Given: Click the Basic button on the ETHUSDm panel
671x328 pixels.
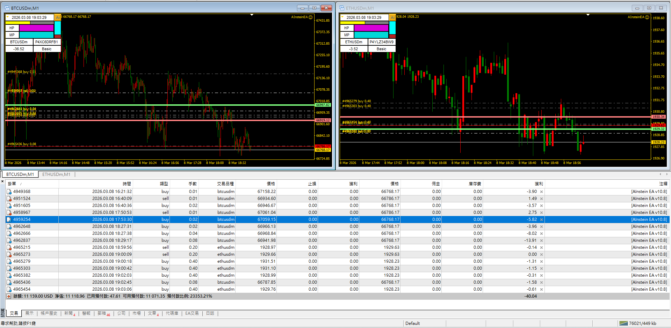Looking at the screenshot, I should pyautogui.click(x=381, y=49).
